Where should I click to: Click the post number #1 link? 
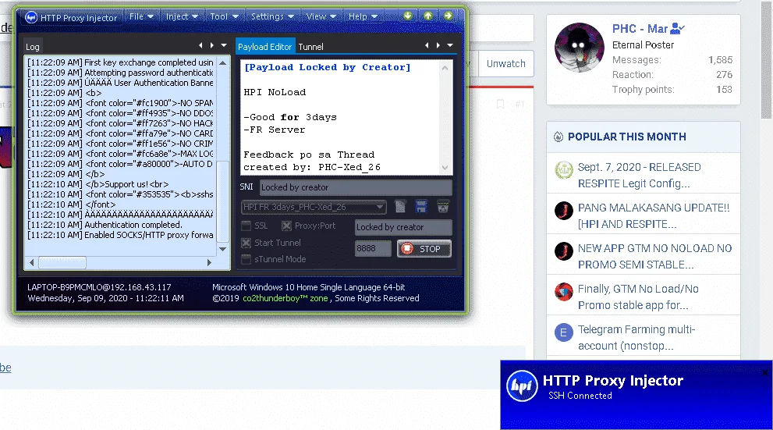[519, 104]
